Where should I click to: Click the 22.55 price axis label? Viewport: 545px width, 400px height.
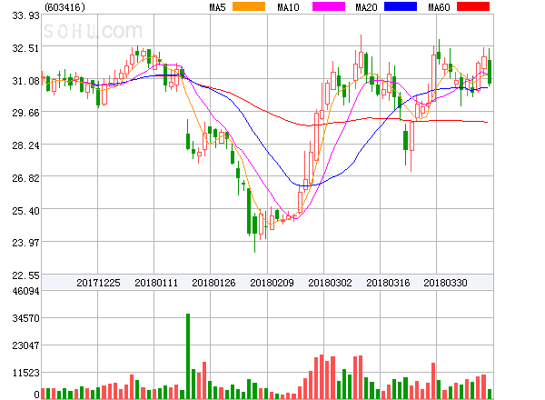pyautogui.click(x=25, y=275)
